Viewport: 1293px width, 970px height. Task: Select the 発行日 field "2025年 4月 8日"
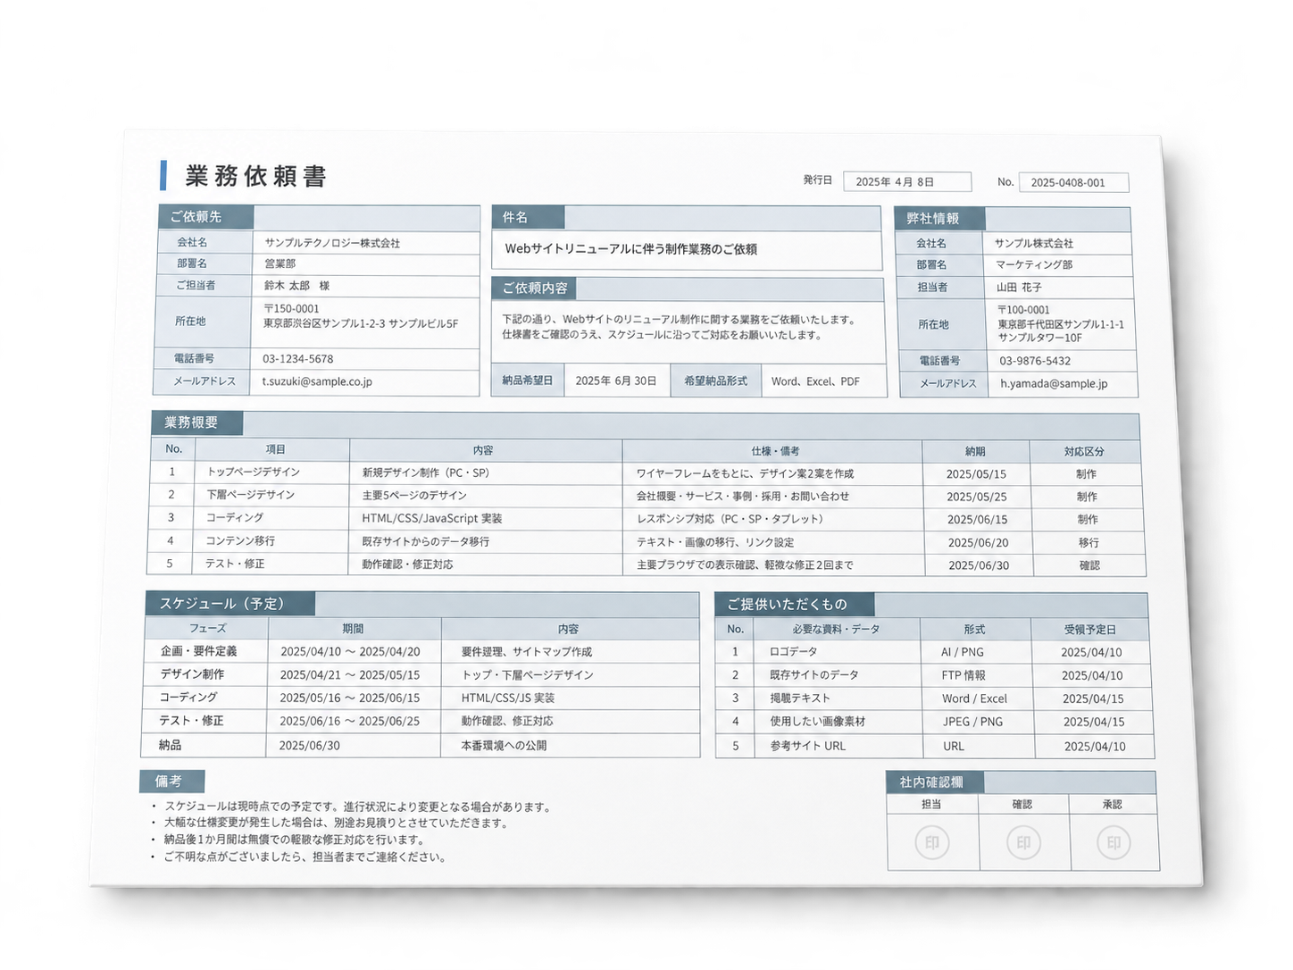point(906,181)
